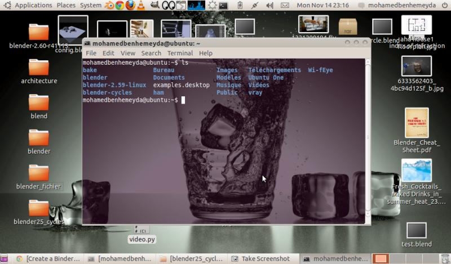Viewport: 451px width, 264px height.
Task: Click the Ubuntu logo beside Applications
Action: click(7, 5)
